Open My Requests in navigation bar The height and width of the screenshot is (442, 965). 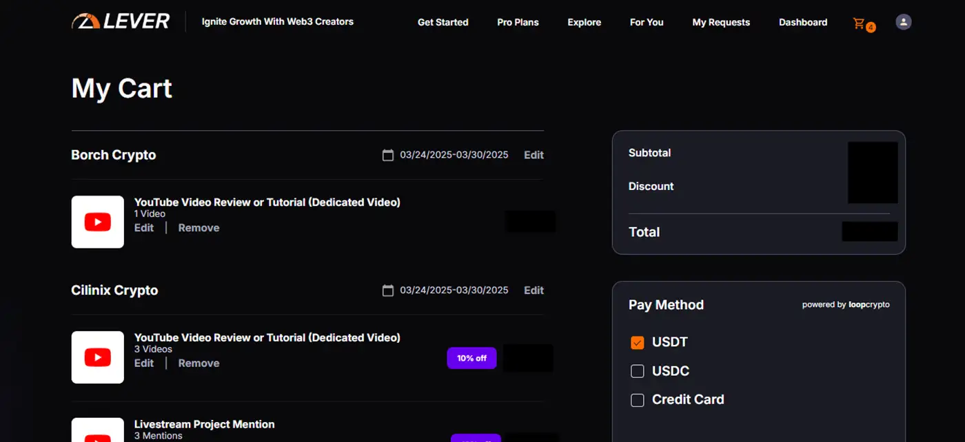721,22
